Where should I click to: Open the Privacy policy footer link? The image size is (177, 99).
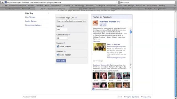146,97
